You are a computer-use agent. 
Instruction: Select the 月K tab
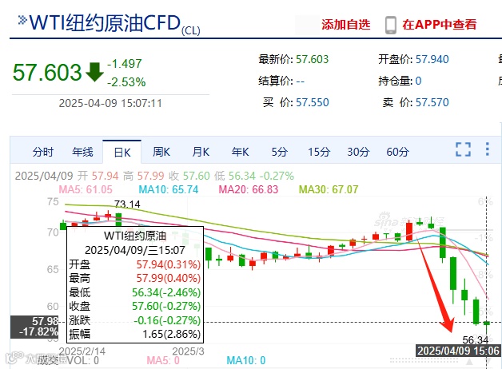[x=201, y=152]
